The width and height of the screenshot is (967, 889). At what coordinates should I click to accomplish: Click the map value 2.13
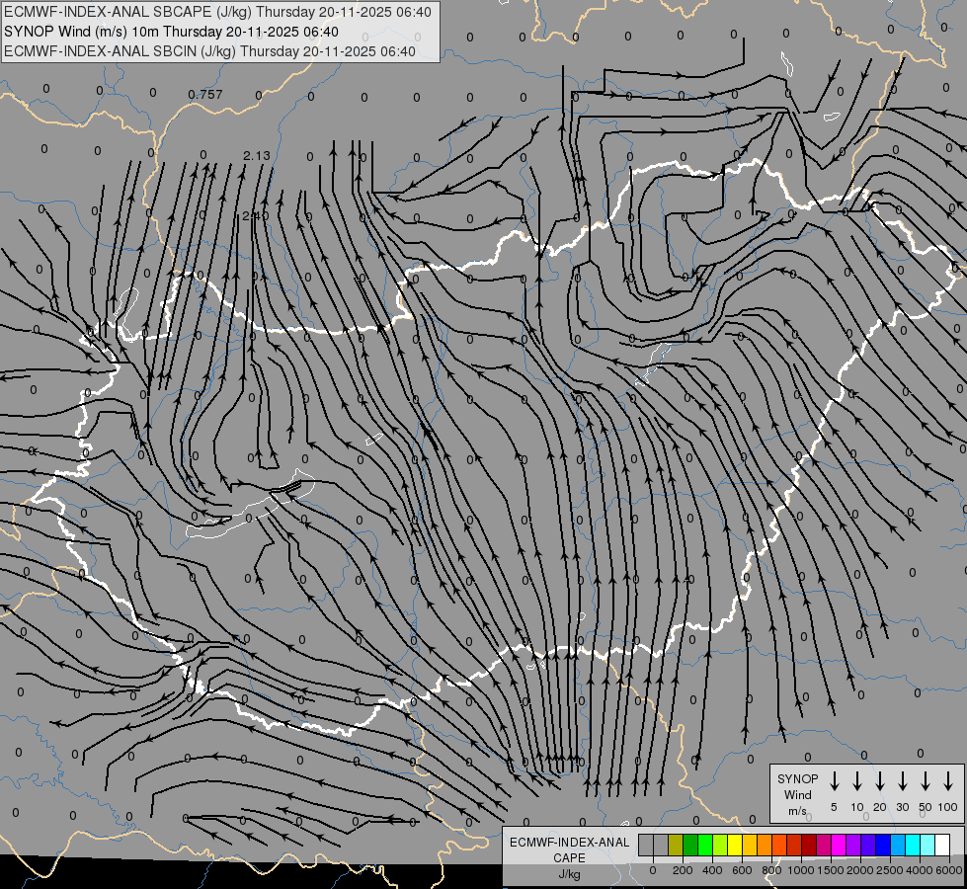coord(257,155)
